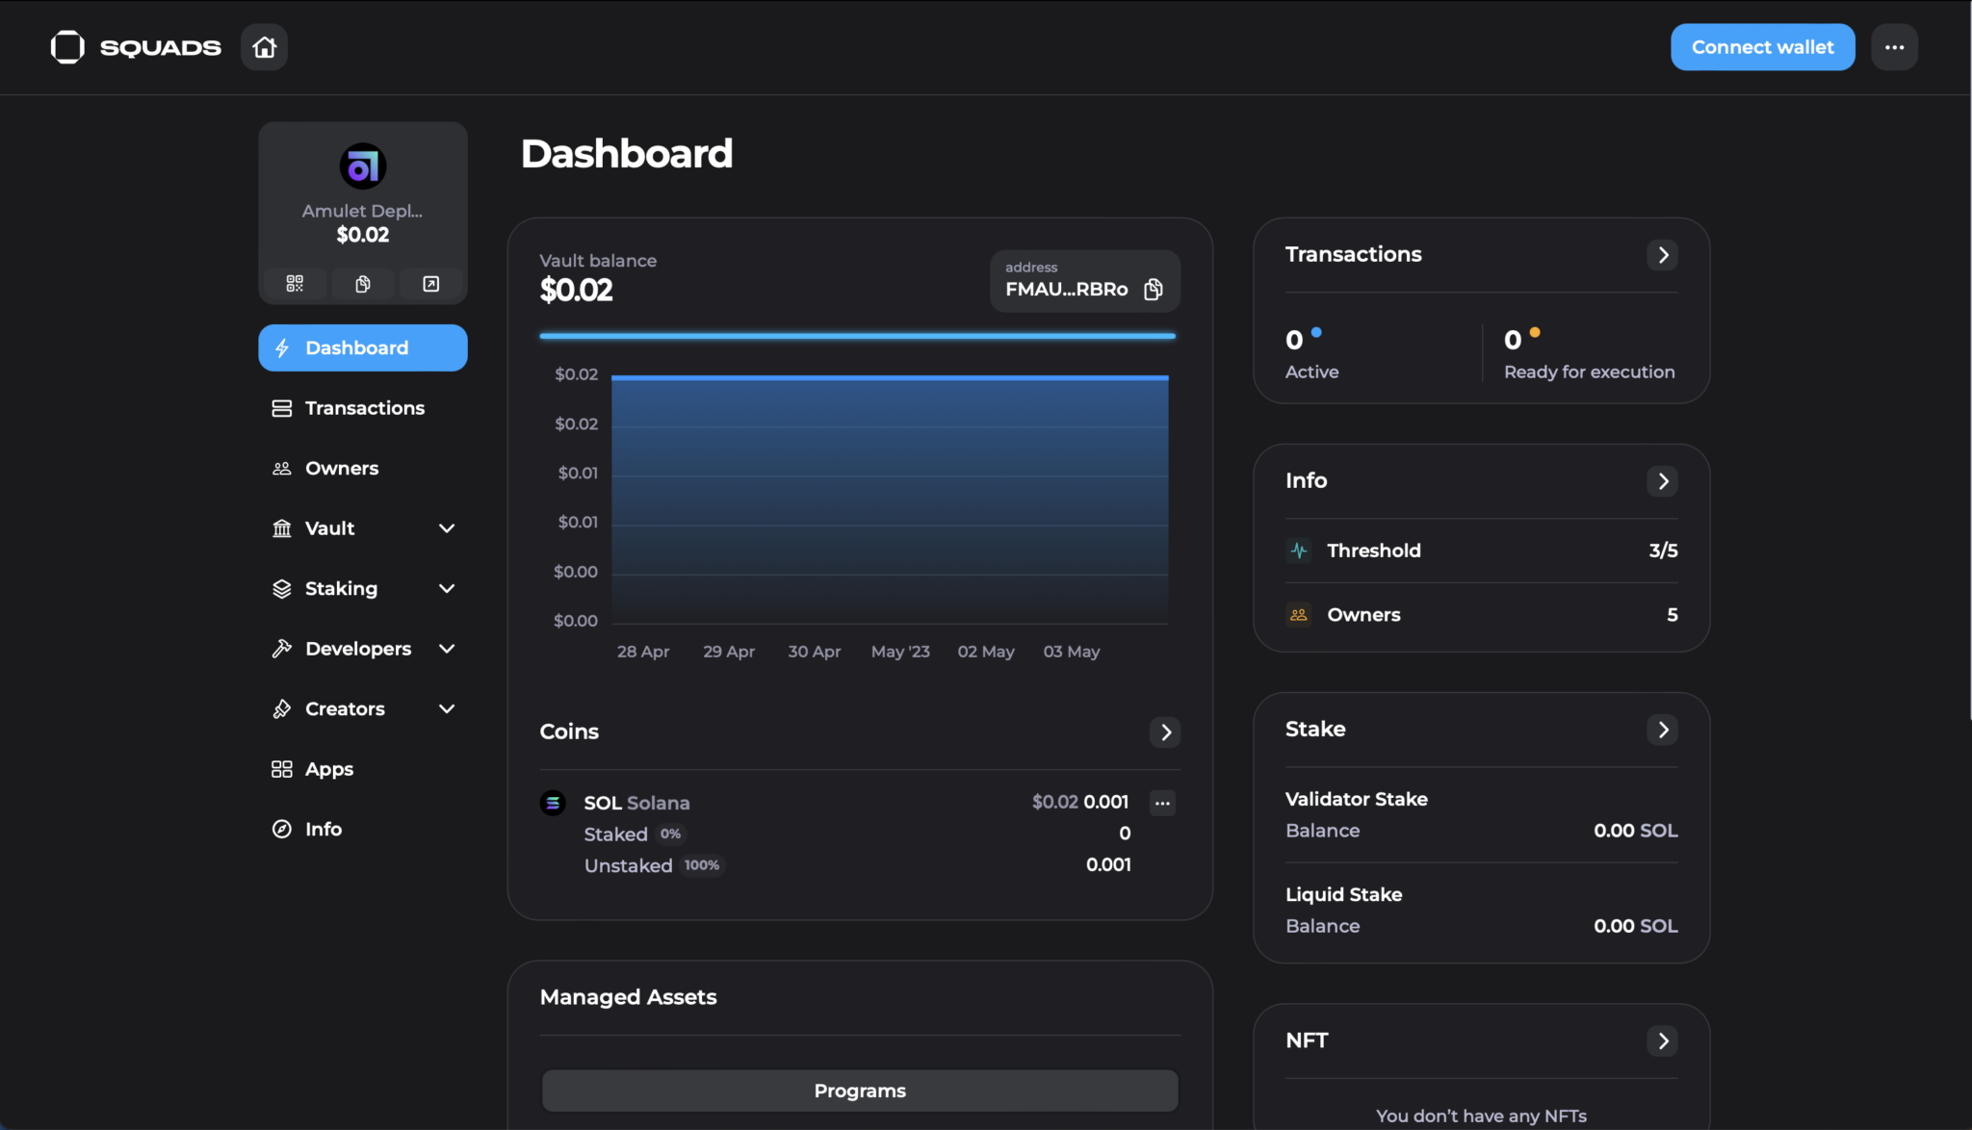Screen dimensions: 1972x1130
Task: Expand the Staking sidebar menu
Action: [x=447, y=588]
